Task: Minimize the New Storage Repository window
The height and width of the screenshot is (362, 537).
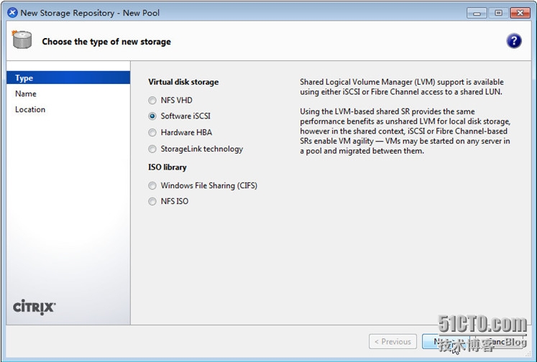Action: click(x=477, y=13)
